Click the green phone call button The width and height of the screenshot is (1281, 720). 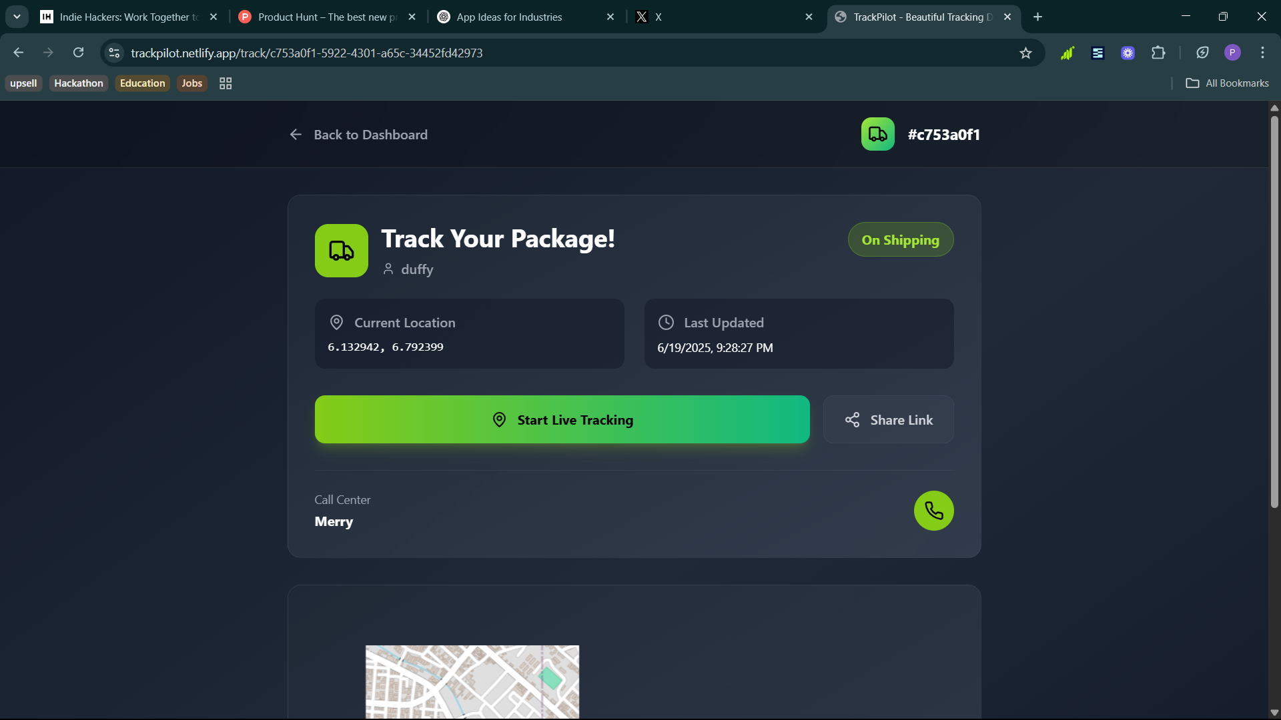pyautogui.click(x=933, y=511)
